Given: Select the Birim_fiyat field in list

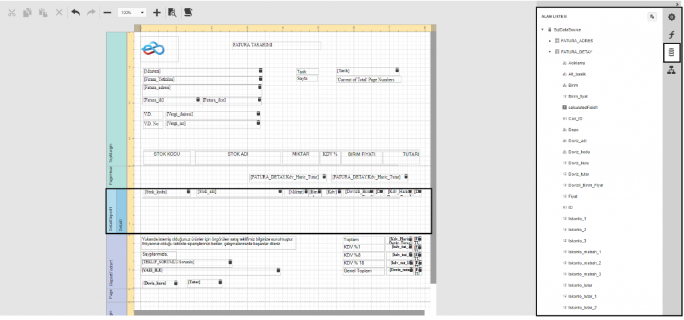Looking at the screenshot, I should (579, 96).
